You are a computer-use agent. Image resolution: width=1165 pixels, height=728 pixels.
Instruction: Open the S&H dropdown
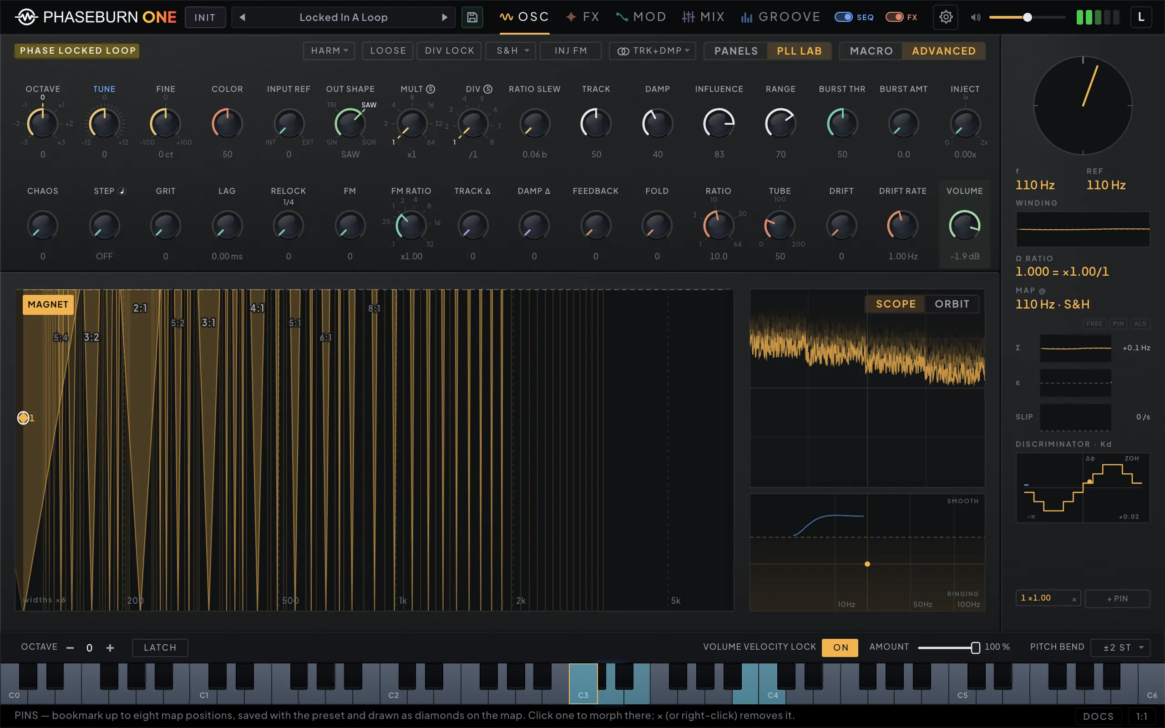510,51
